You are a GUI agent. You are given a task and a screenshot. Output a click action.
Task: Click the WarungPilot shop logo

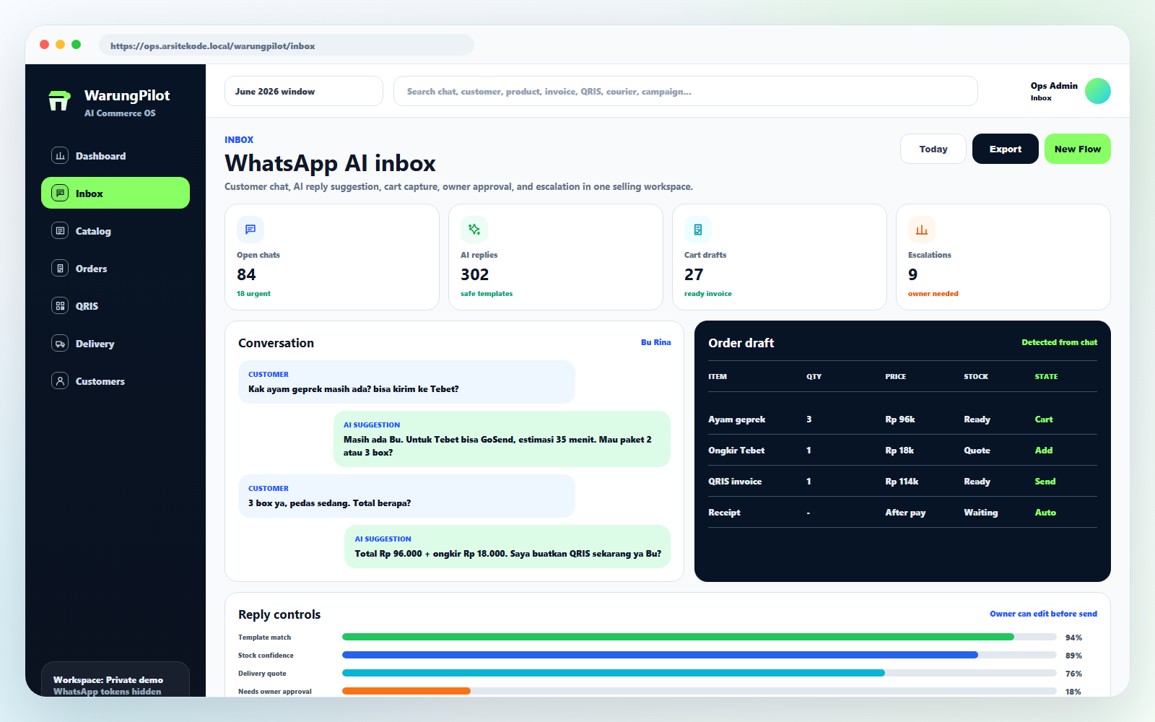[x=59, y=101]
